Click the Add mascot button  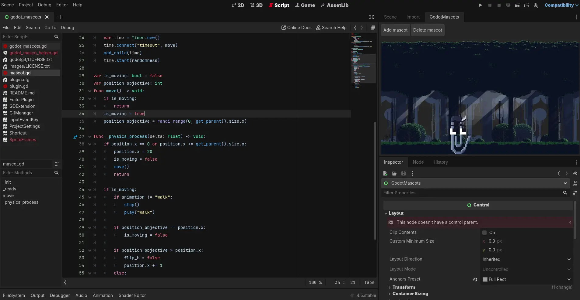point(395,30)
